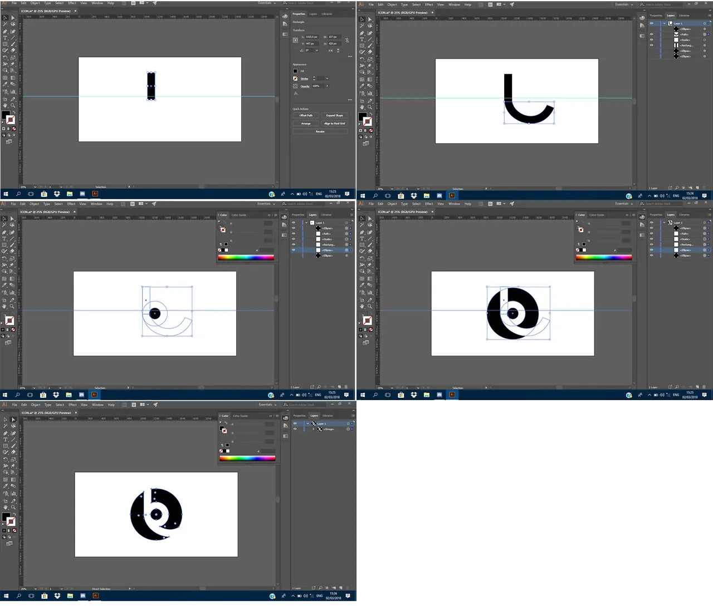This screenshot has height=611, width=713.
Task: Pick the Type tool in top-left screenshot
Action: [5, 37]
